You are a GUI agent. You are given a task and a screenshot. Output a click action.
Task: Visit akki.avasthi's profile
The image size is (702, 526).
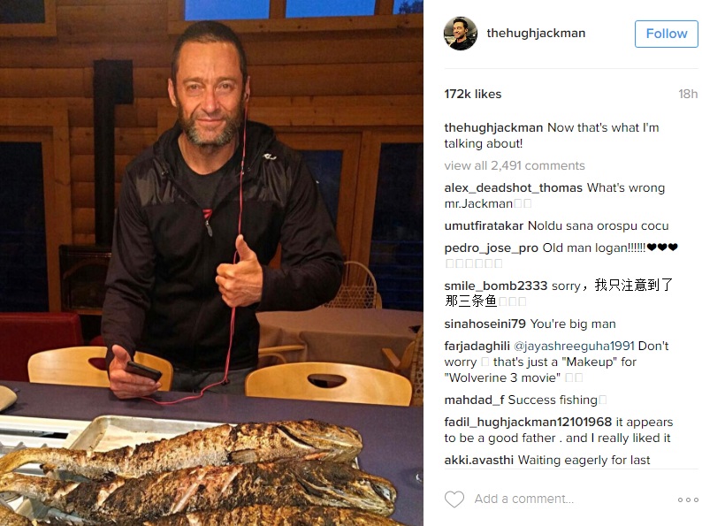(478, 461)
